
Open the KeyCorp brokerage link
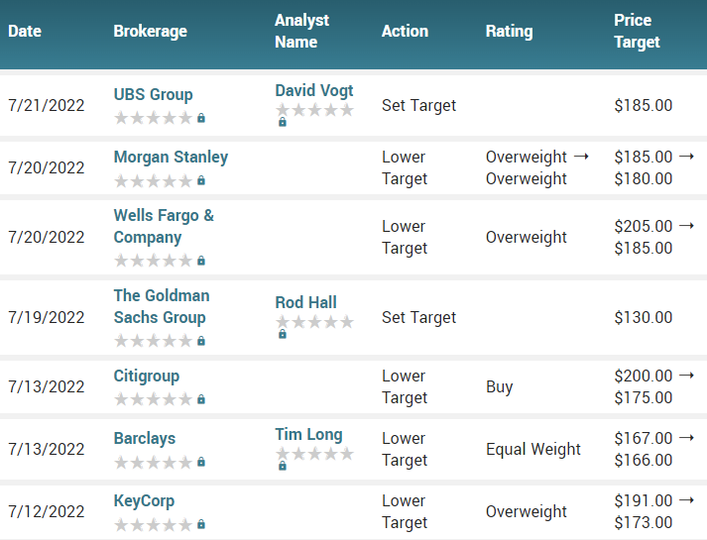[144, 501]
